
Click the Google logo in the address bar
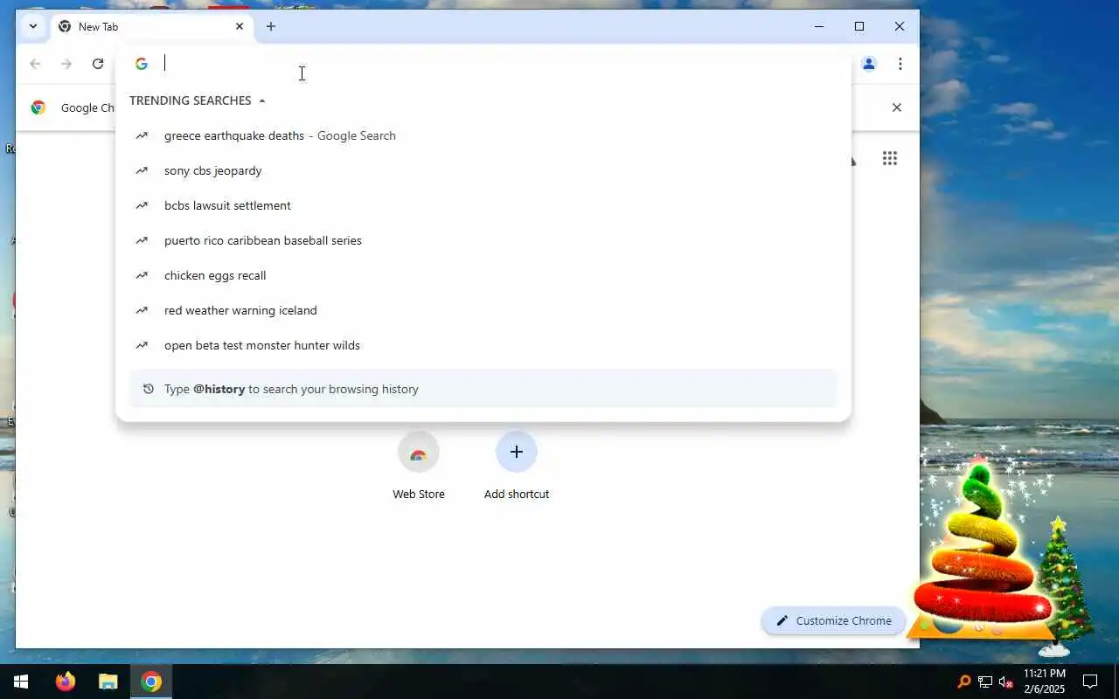[142, 64]
